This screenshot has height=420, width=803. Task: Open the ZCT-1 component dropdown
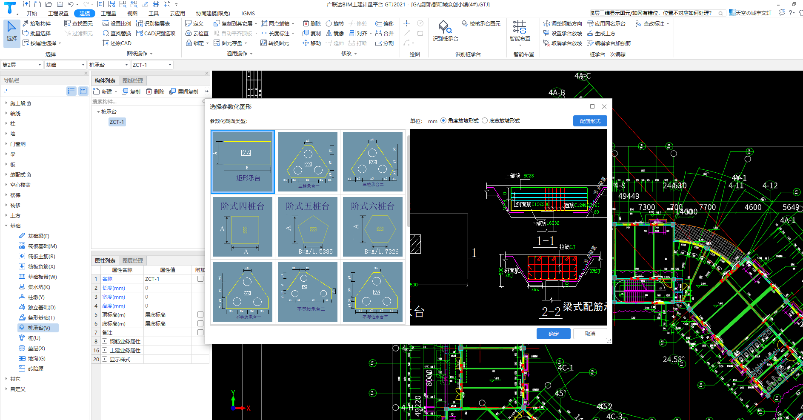[x=152, y=65]
